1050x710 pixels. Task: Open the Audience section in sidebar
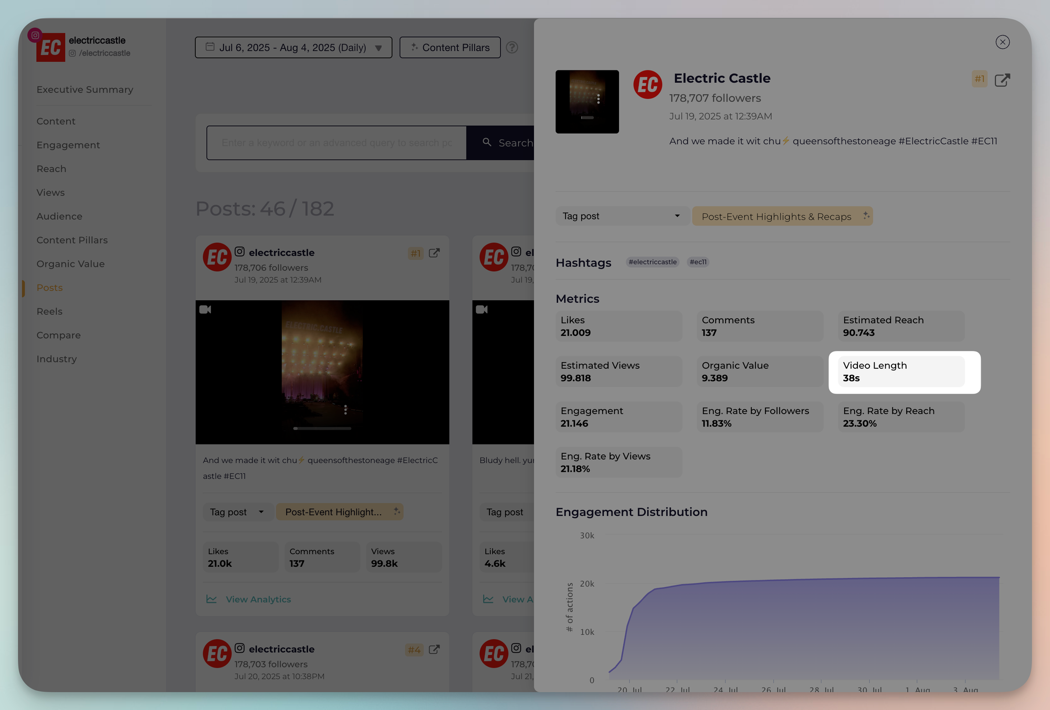click(59, 216)
